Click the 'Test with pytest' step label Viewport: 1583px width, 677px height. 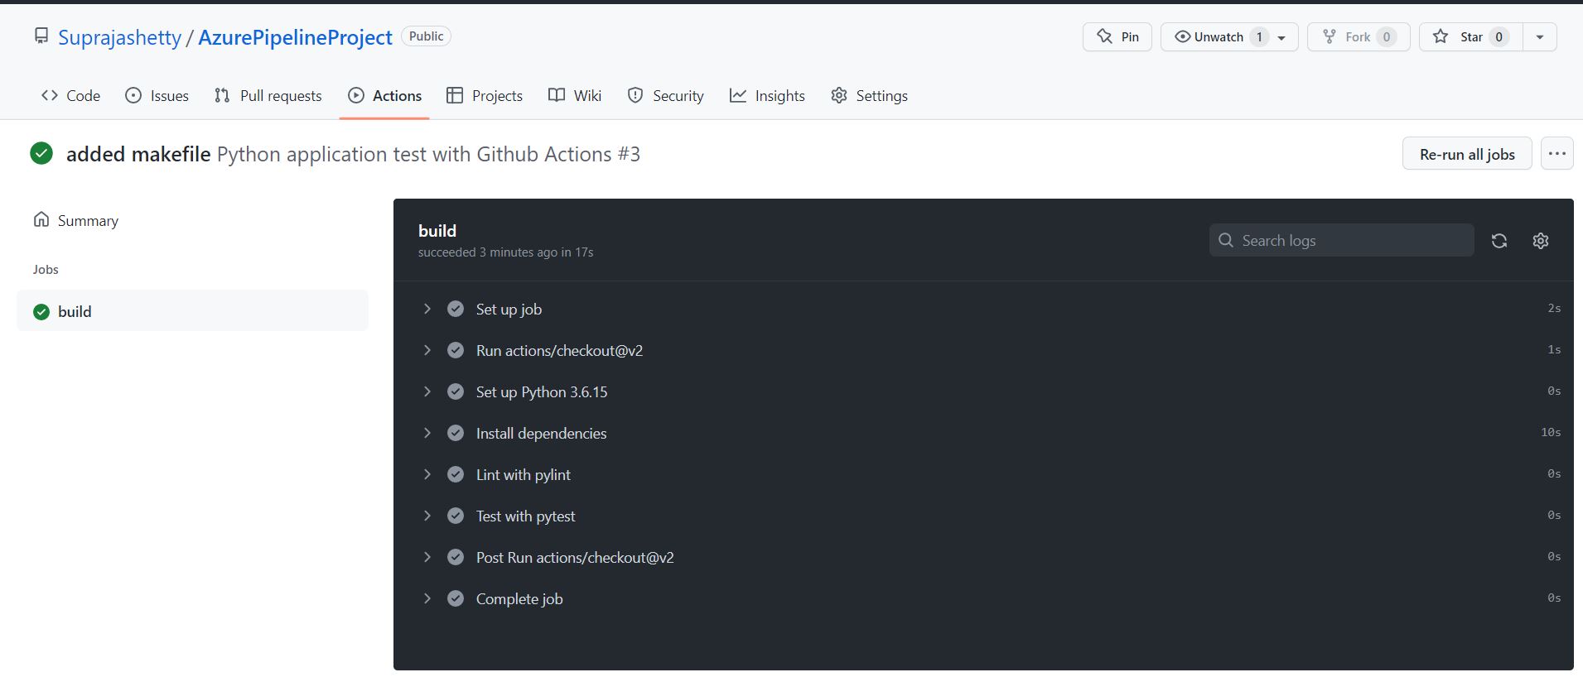click(x=525, y=516)
